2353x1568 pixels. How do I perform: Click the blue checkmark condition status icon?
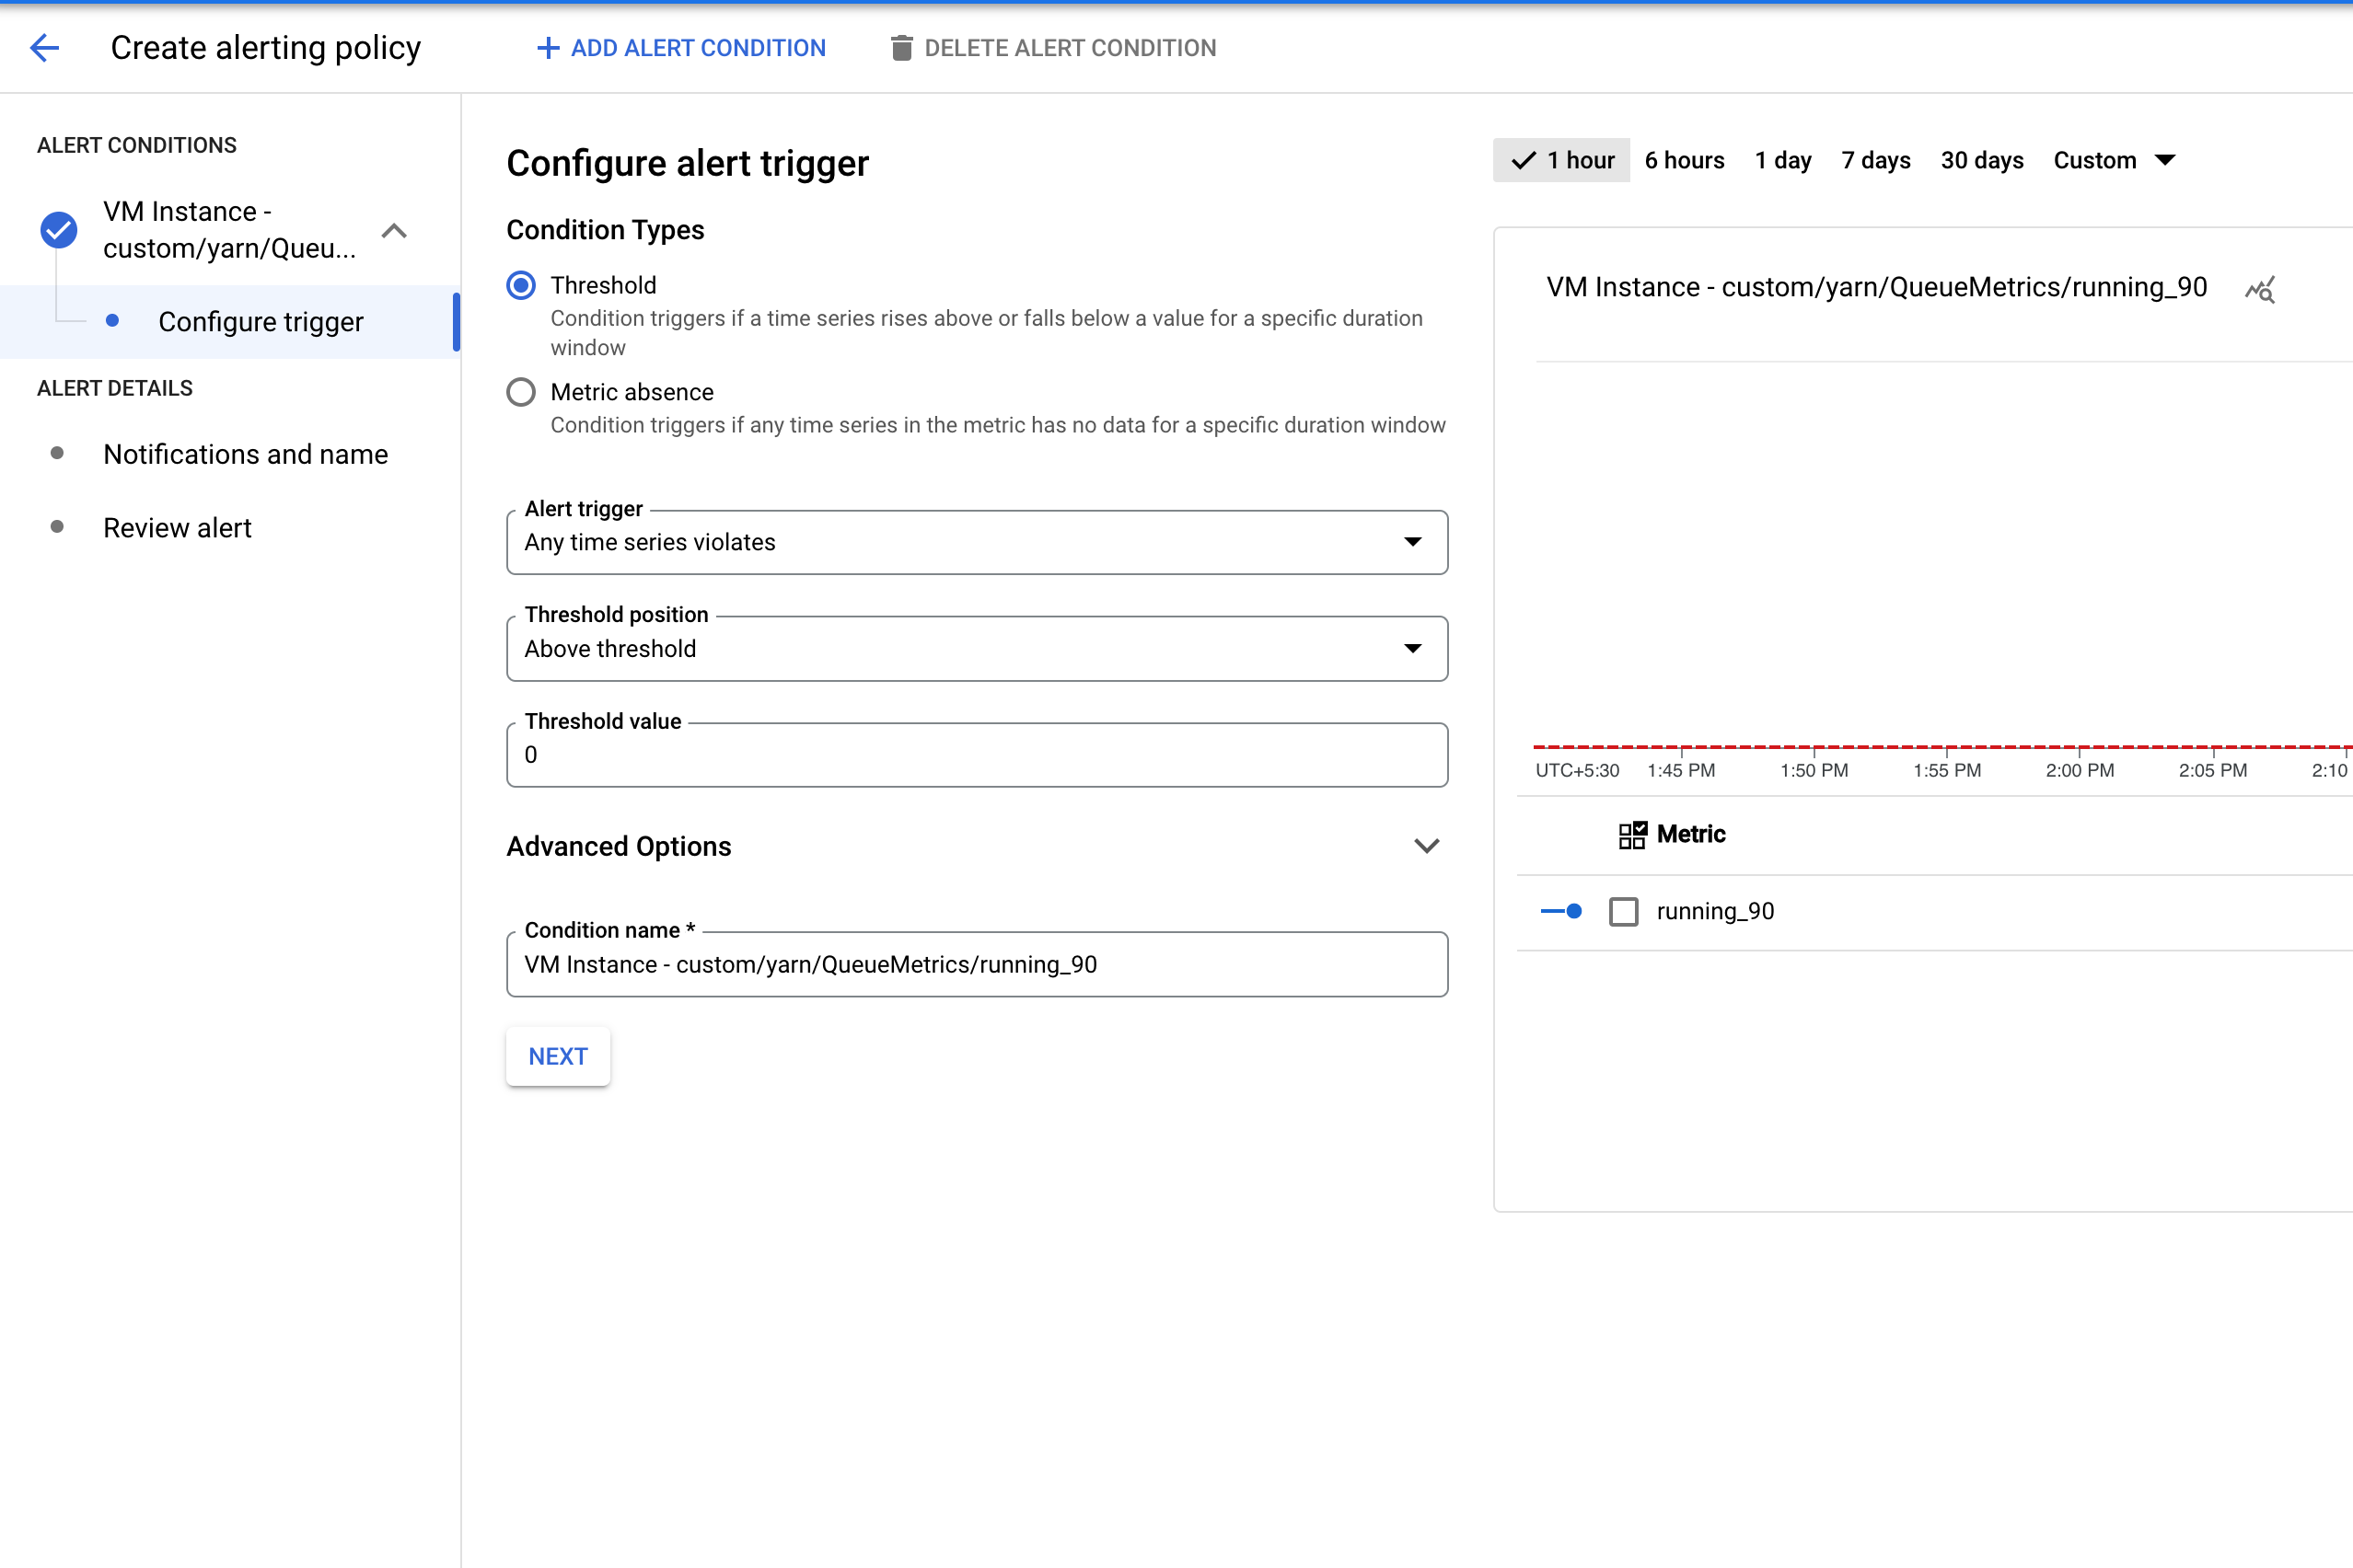59,230
